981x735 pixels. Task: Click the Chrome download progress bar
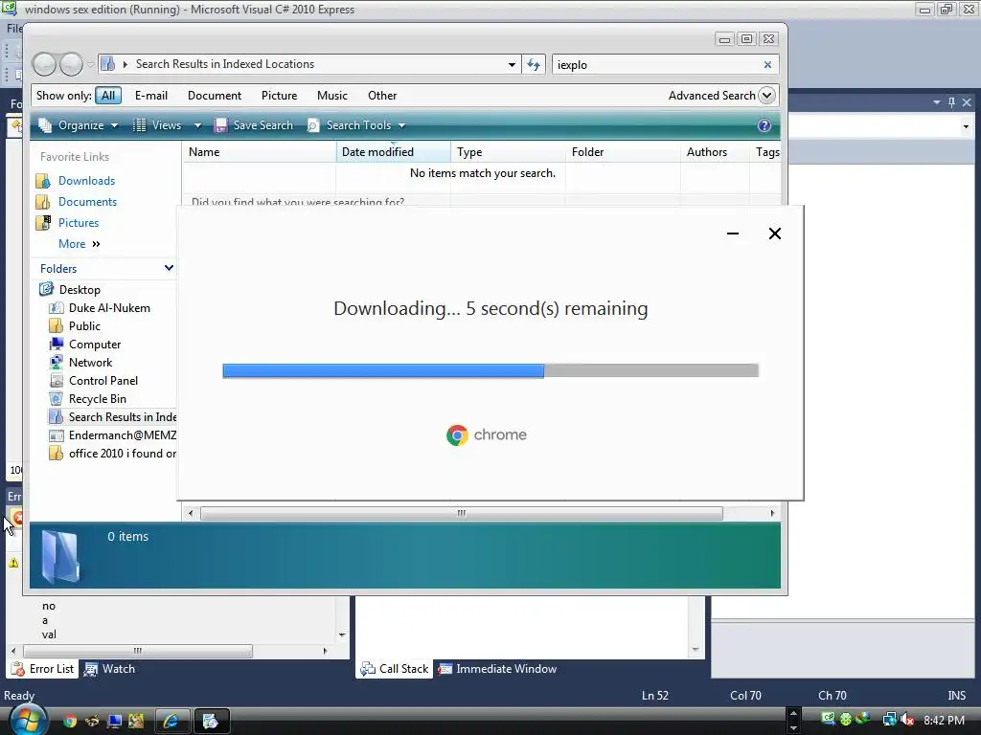tap(490, 370)
